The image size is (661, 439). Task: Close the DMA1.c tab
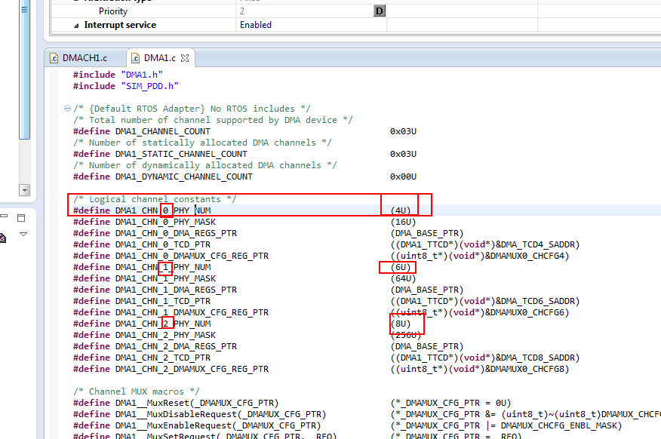pos(185,58)
